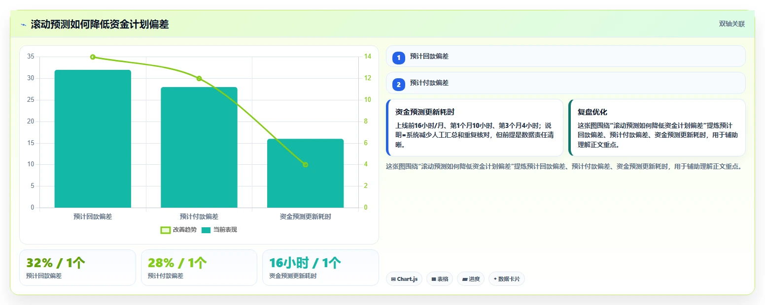Open the 复盘优化 info card

(657, 127)
